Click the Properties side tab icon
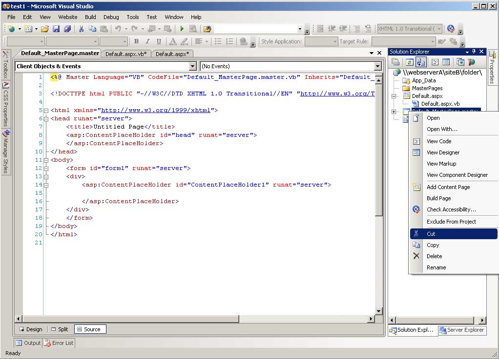Image resolution: width=499 pixels, height=359 pixels. 492,55
